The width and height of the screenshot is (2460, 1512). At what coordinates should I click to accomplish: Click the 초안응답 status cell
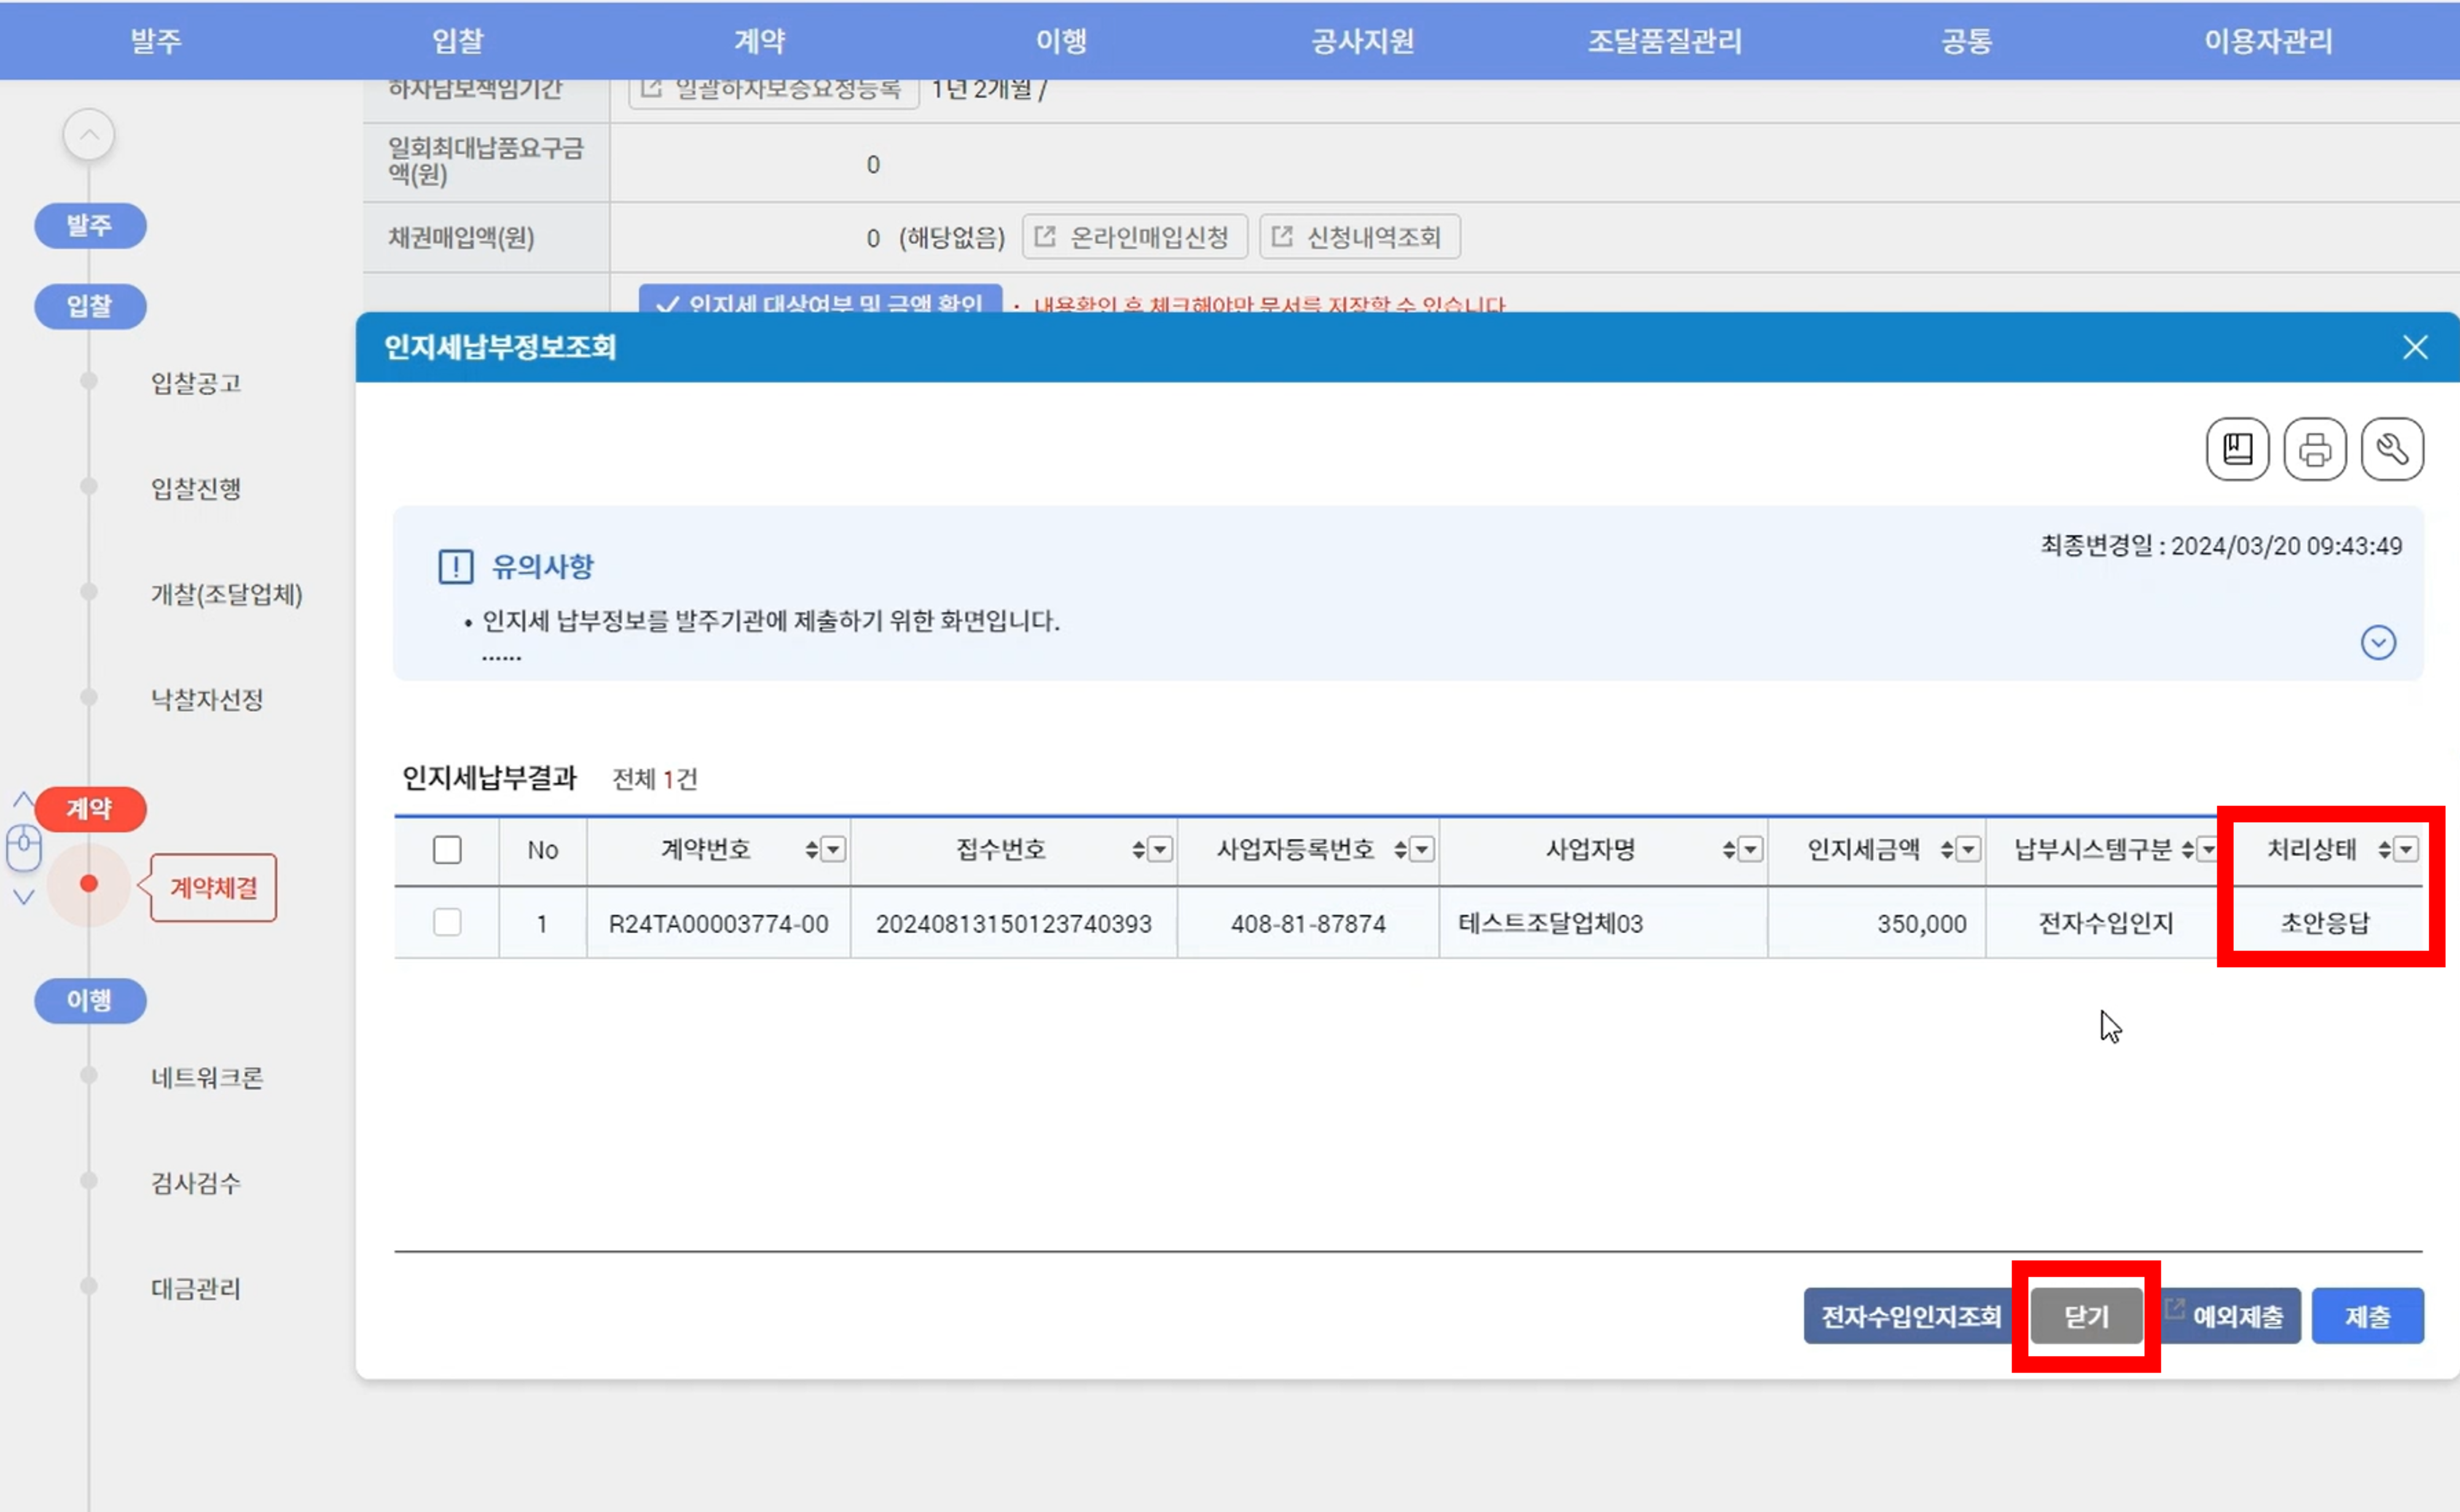[2324, 923]
